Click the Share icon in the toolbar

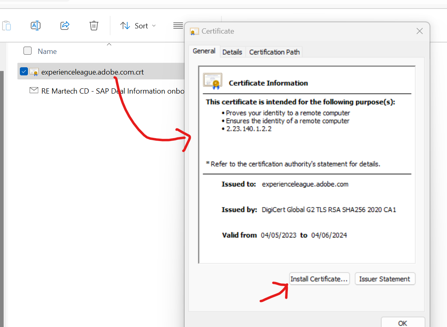[x=65, y=25]
